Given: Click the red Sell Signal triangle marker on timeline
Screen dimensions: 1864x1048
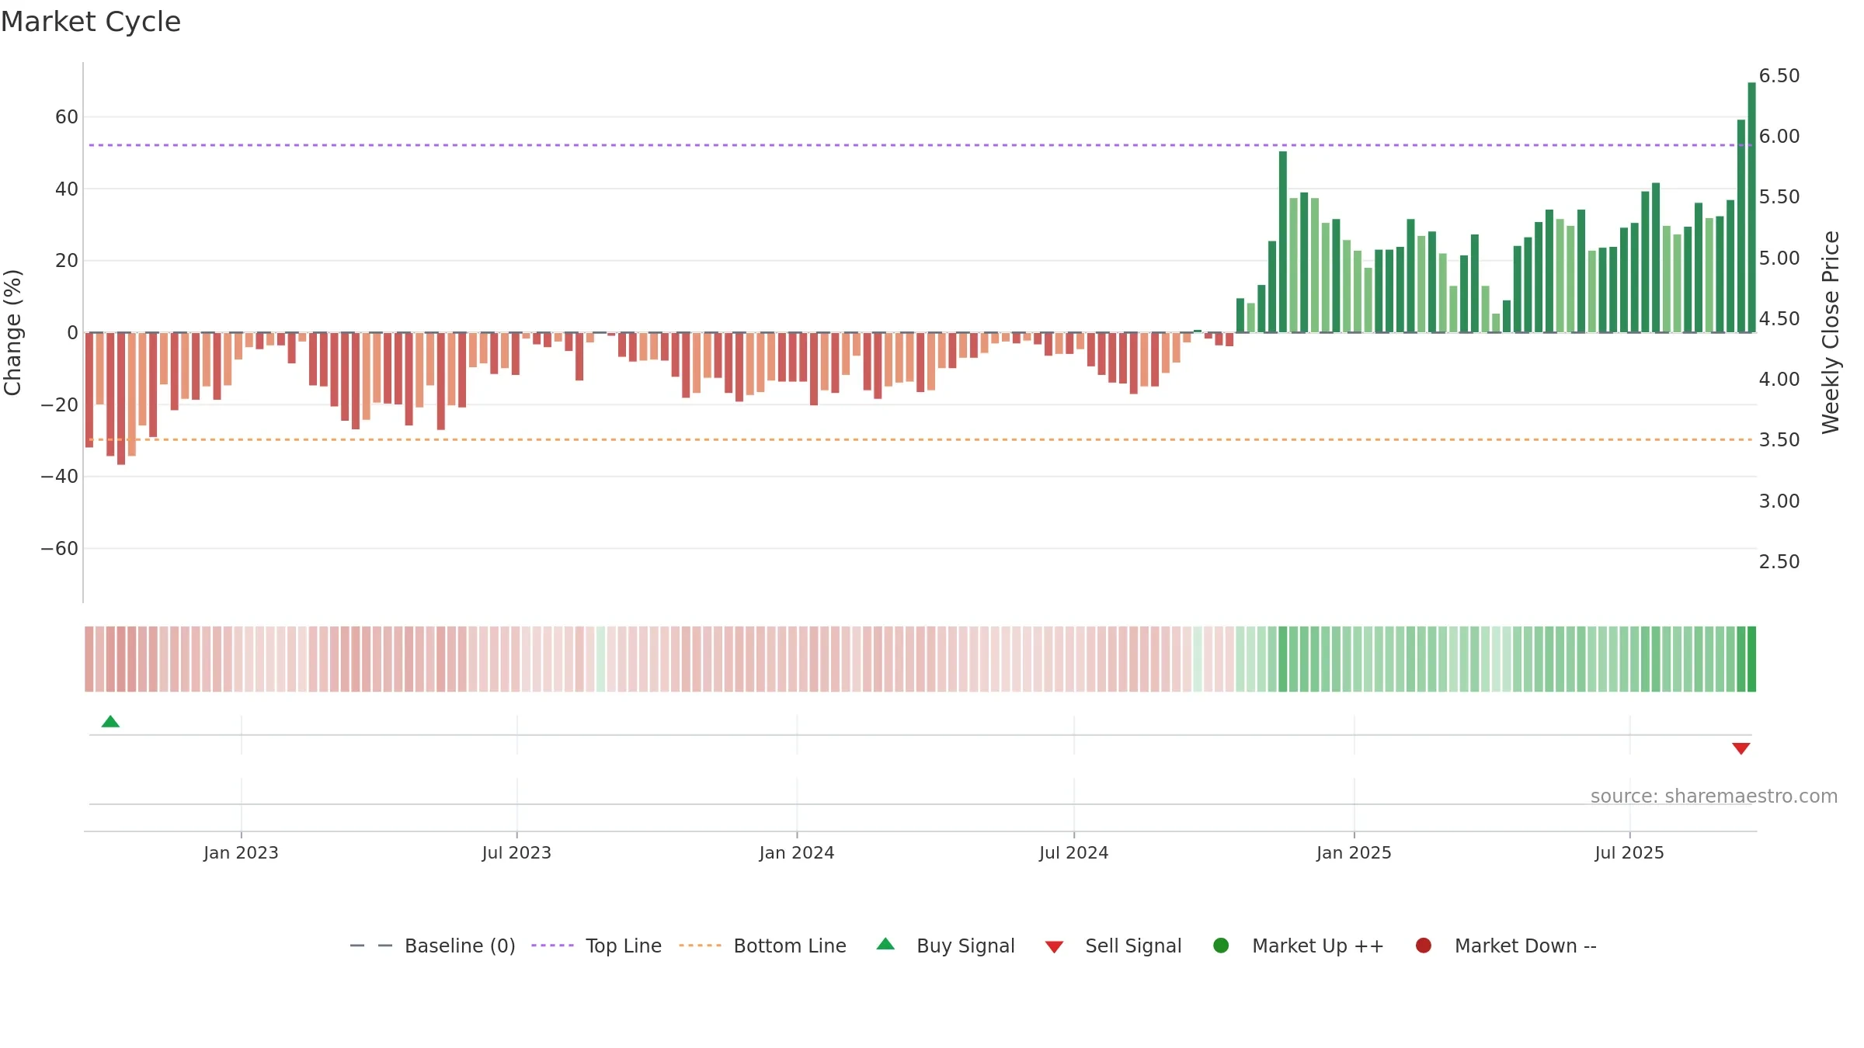Looking at the screenshot, I should coord(1741,748).
